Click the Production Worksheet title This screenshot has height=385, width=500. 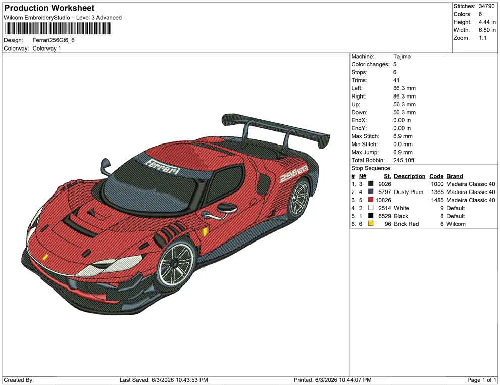tap(49, 8)
